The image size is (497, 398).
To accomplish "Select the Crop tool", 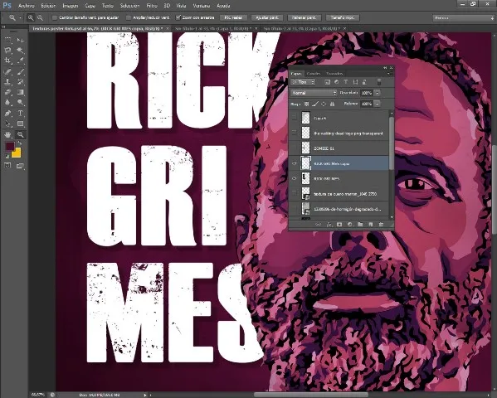I will tap(8, 61).
